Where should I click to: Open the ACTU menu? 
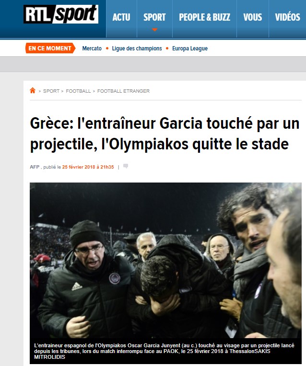[121, 17]
